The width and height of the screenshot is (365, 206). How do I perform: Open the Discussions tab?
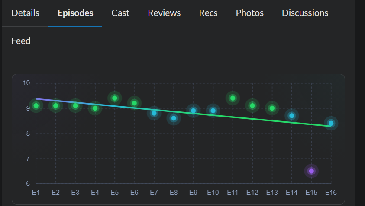(305, 13)
